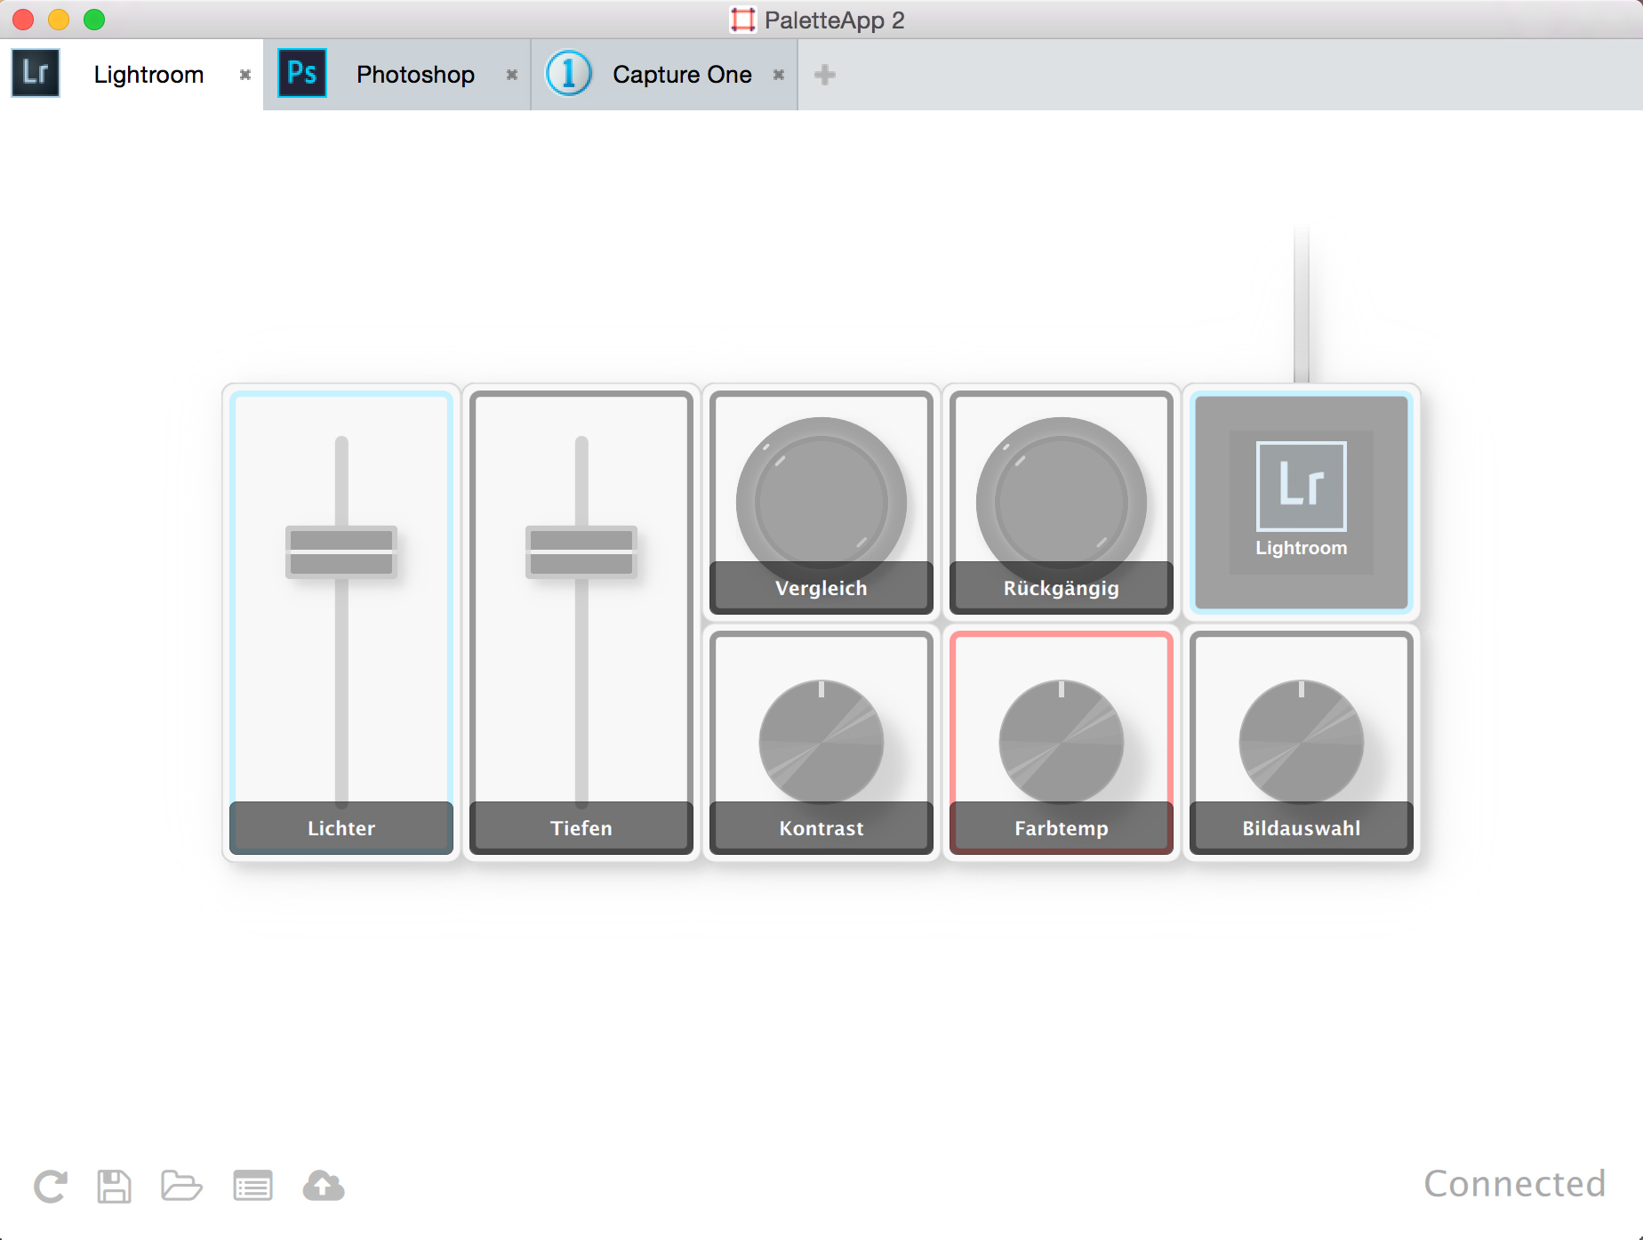Close the Lightroom profile tab
Screen dimensions: 1643x1240
[245, 75]
